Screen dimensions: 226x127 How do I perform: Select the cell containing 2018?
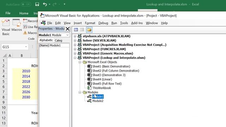[x=22, y=81]
